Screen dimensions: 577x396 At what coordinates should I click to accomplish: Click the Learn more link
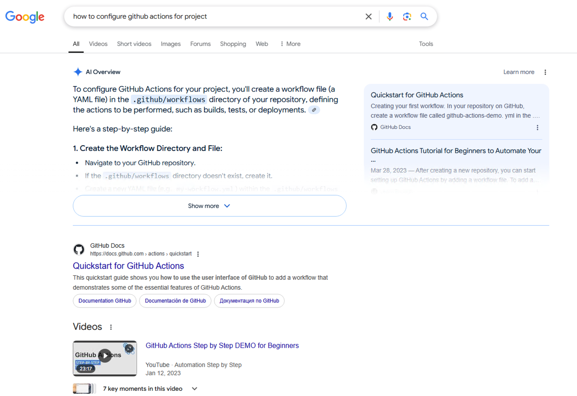pos(519,72)
